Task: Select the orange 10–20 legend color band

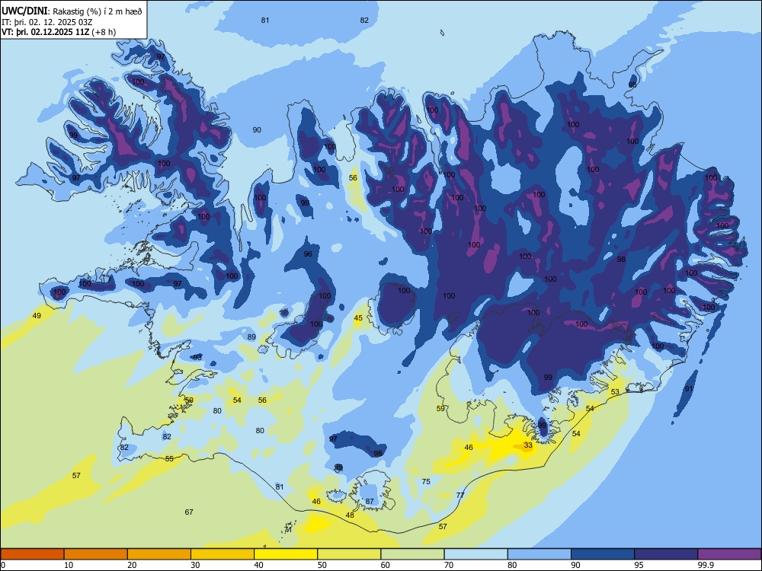Action: [x=96, y=554]
